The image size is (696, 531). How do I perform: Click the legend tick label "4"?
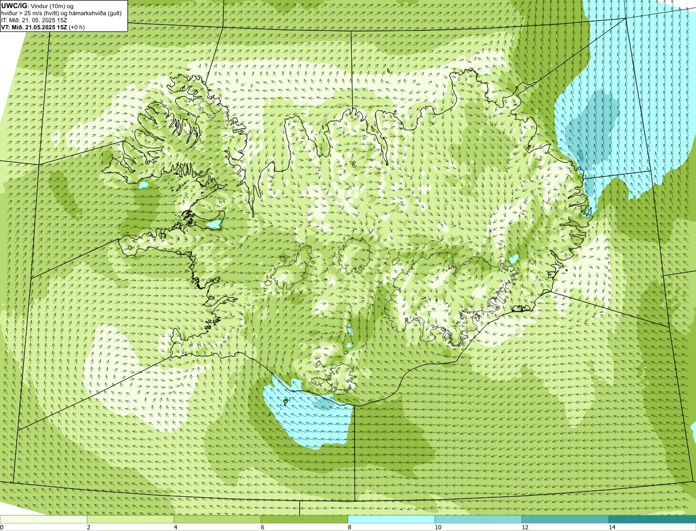click(175, 527)
